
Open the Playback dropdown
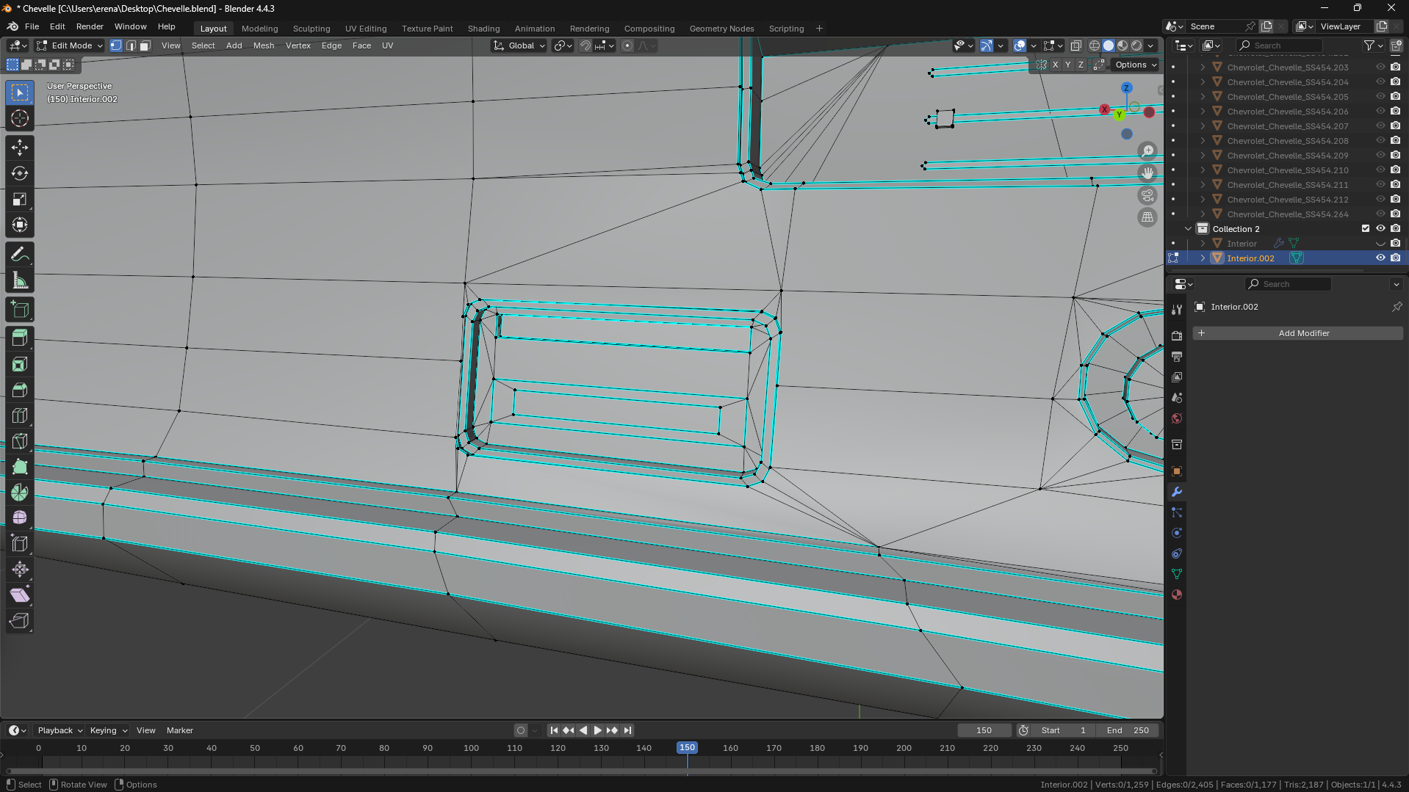60,730
